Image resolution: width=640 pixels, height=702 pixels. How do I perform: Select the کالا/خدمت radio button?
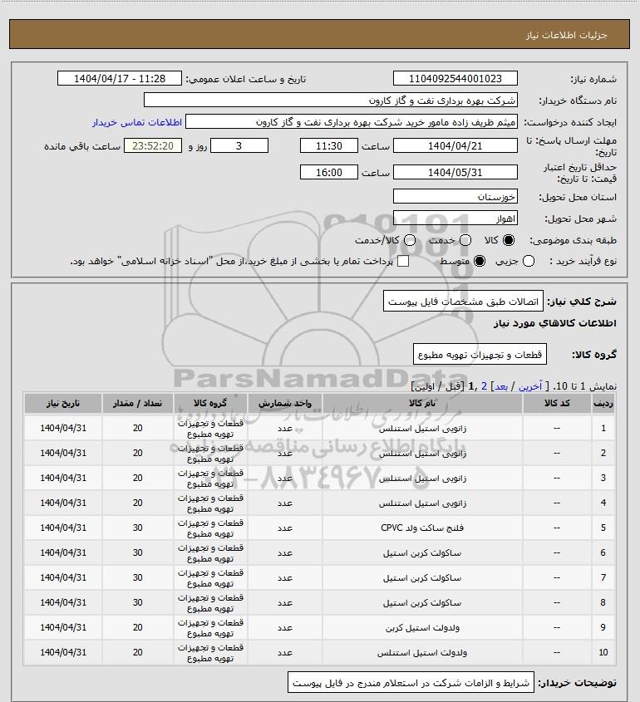(409, 240)
